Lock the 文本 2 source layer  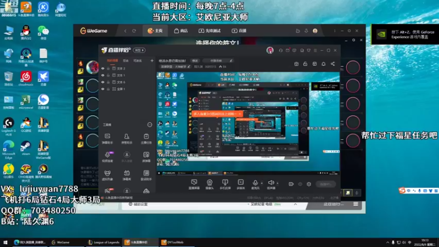pos(108,68)
